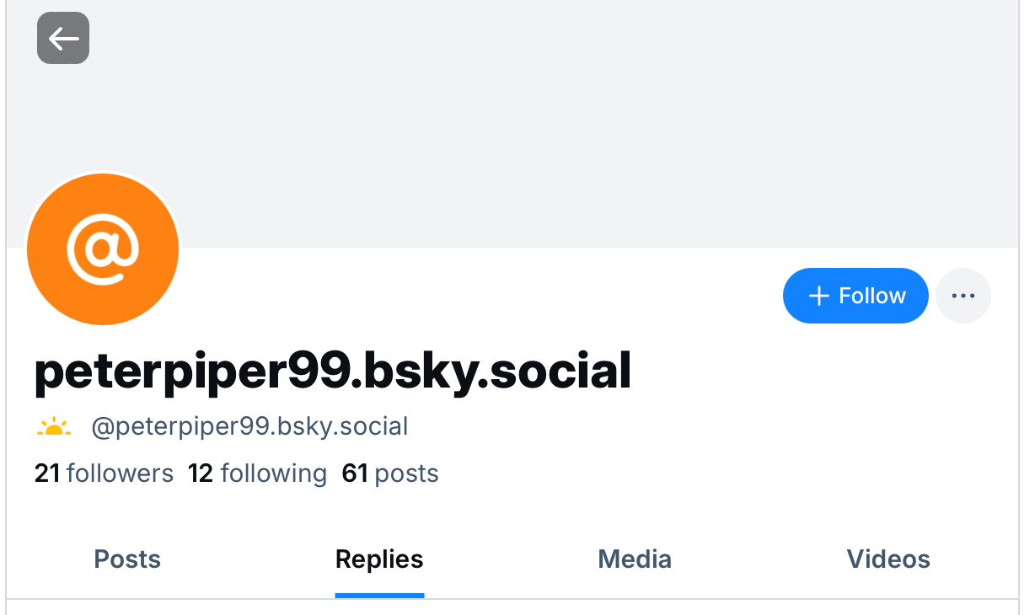Switch to the Posts tab
This screenshot has height=615, width=1035.
127,559
